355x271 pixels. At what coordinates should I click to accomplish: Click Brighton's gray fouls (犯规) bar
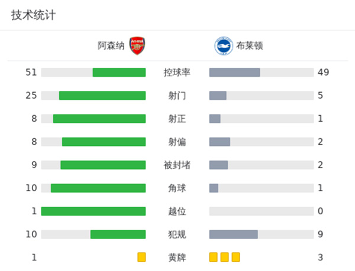click(233, 234)
